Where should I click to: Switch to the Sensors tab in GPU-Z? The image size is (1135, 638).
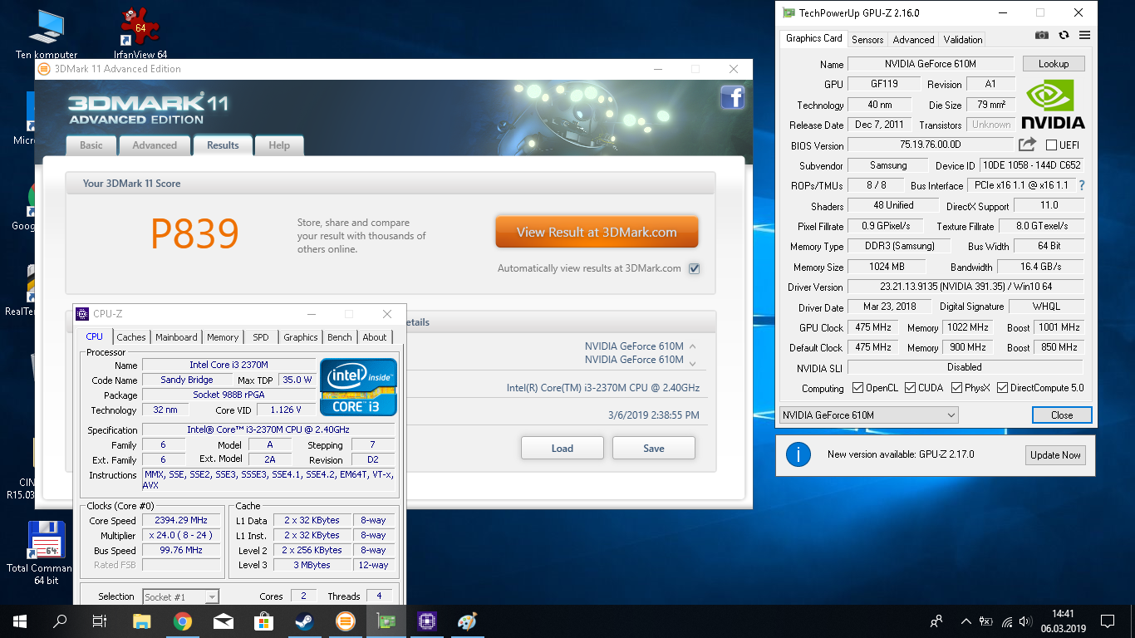click(x=867, y=39)
